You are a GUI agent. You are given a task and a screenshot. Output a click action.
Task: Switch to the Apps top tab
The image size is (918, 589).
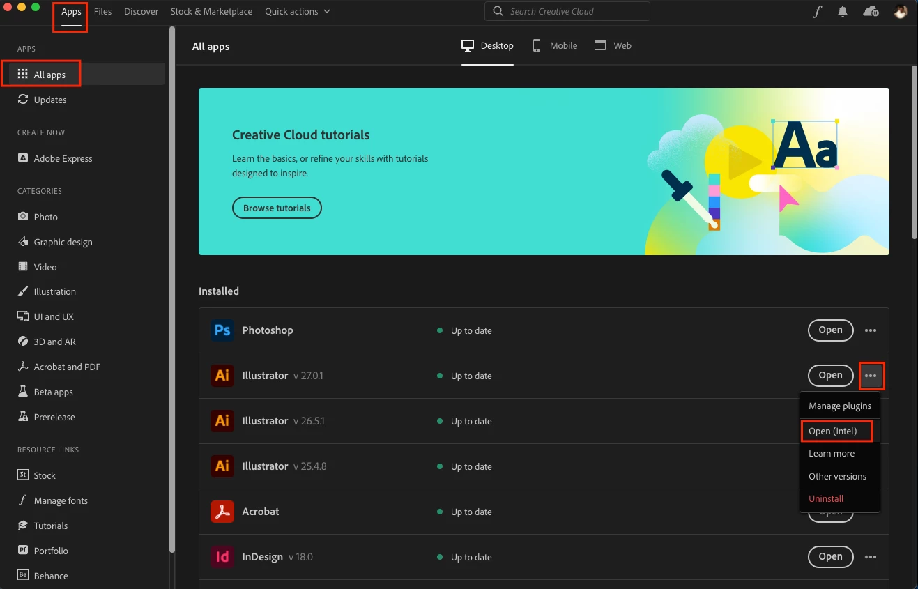click(x=71, y=12)
